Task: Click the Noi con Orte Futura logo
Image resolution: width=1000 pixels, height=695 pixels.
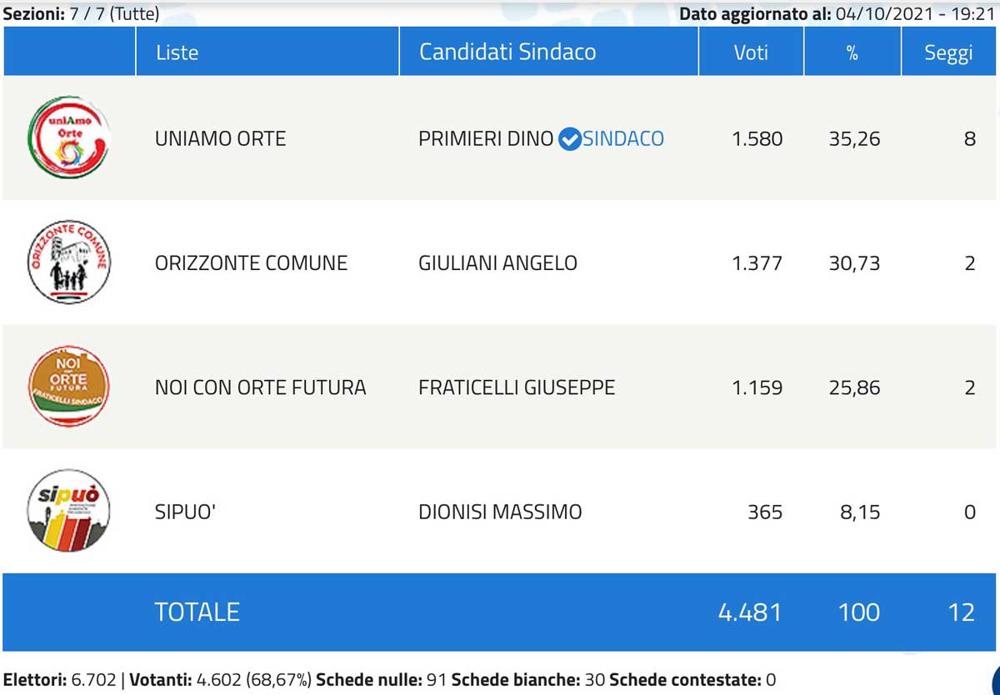Action: (x=68, y=387)
